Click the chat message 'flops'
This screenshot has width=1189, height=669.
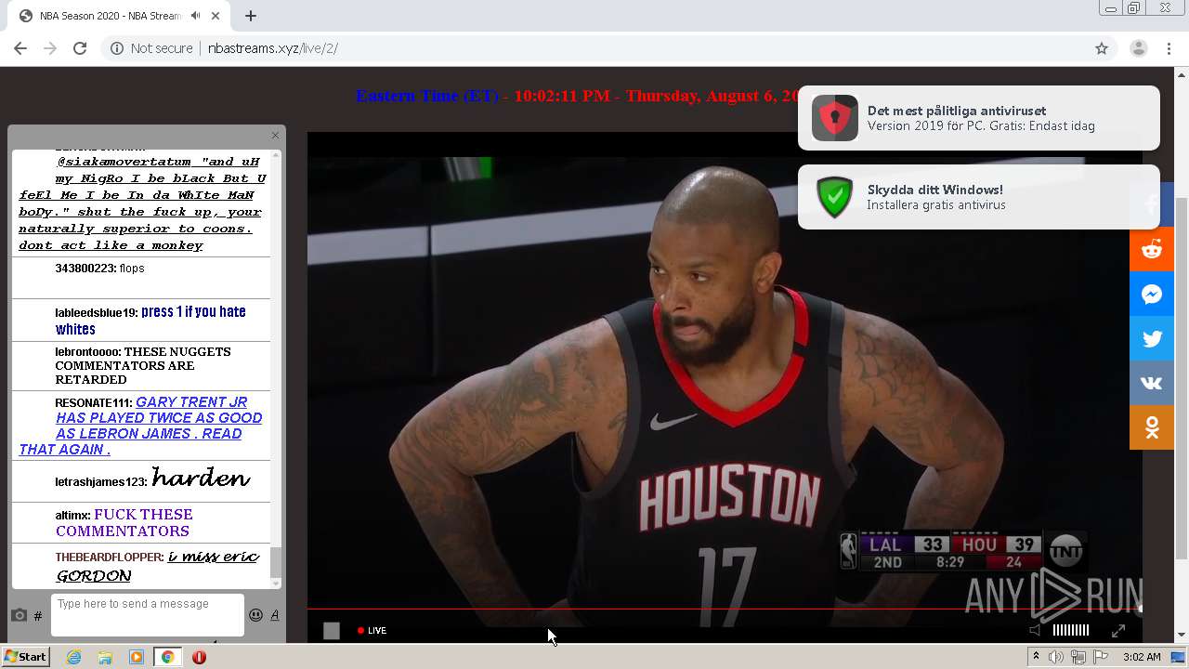132,269
